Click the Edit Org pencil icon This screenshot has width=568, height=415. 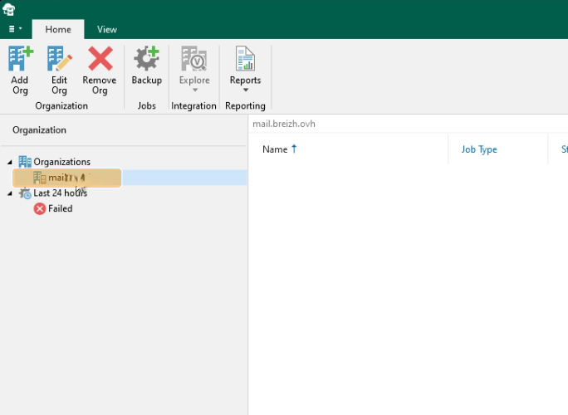[x=60, y=58]
